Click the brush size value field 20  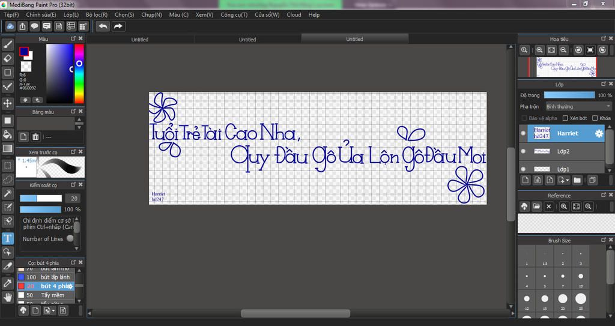pyautogui.click(x=74, y=198)
